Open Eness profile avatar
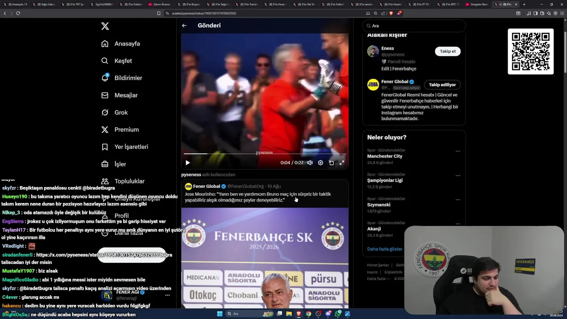This screenshot has height=319, width=567. click(x=373, y=51)
